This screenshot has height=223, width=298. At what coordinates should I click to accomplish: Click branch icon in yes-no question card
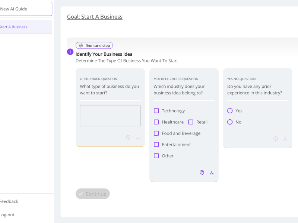(x=285, y=139)
